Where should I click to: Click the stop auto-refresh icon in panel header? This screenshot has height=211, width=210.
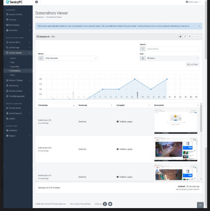pos(180,37)
